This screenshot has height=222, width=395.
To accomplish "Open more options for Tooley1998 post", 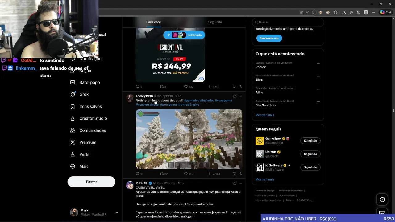I will coord(240,96).
